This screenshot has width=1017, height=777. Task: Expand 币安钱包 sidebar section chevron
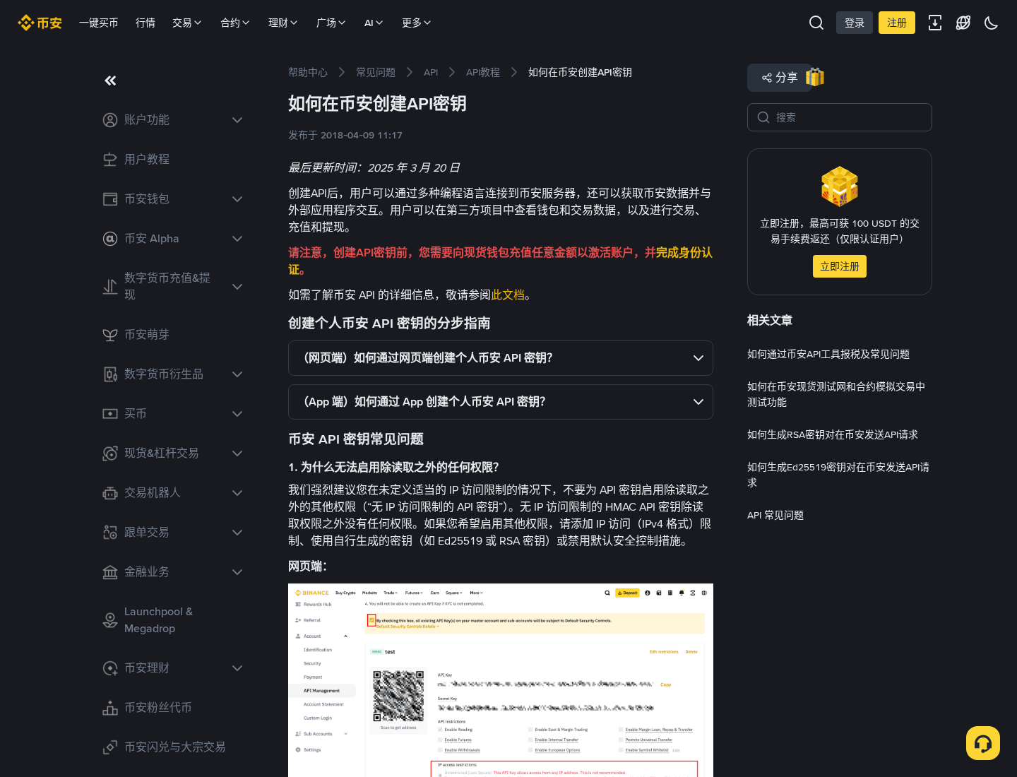[237, 199]
